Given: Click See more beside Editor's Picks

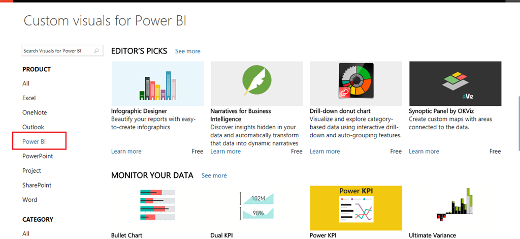Looking at the screenshot, I should [x=188, y=51].
